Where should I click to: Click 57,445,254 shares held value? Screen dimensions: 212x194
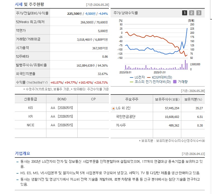click(x=172, y=108)
